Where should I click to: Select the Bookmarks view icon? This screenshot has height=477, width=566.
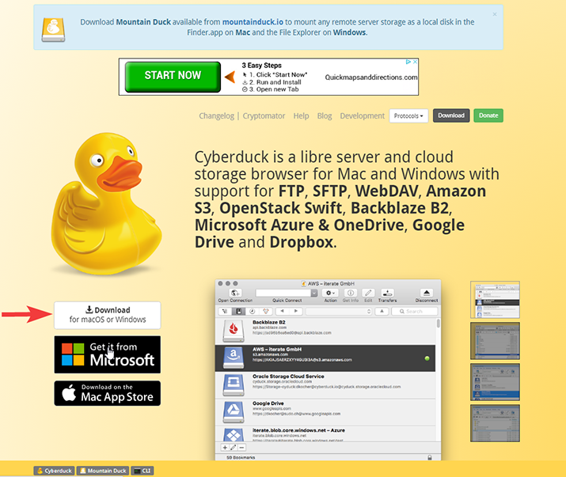[238, 311]
